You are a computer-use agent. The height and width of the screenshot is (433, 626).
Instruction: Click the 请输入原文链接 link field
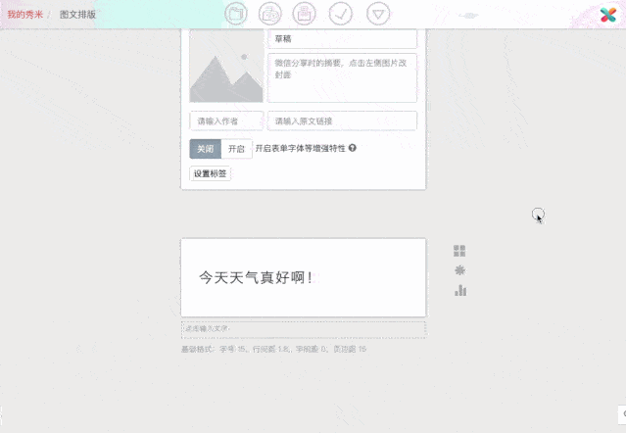pos(343,120)
